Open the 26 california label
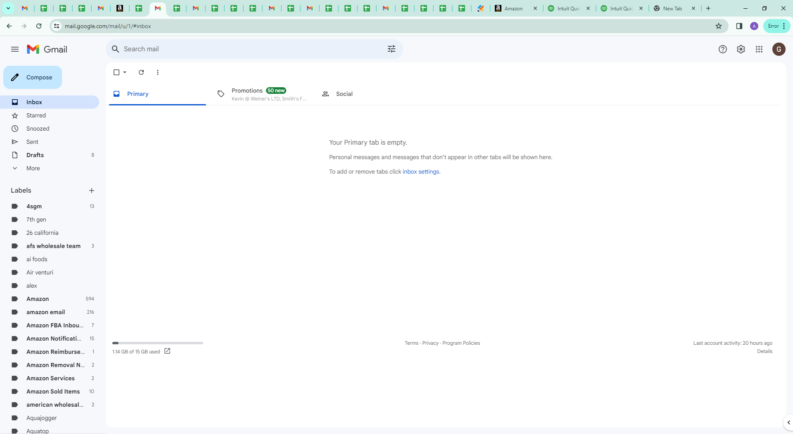Screen dimensions: 793x434 tap(50, 233)
